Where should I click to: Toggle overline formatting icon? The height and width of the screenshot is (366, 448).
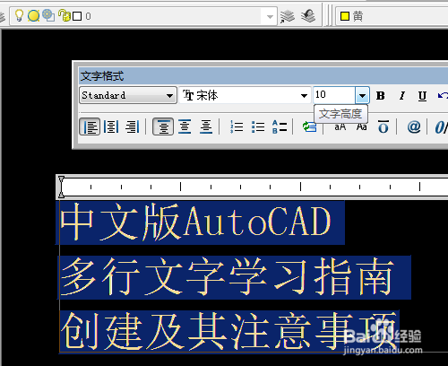click(x=383, y=126)
